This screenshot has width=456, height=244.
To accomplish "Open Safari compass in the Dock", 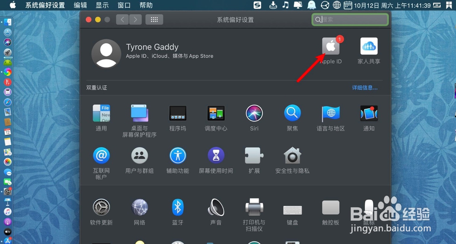I will tap(8, 102).
